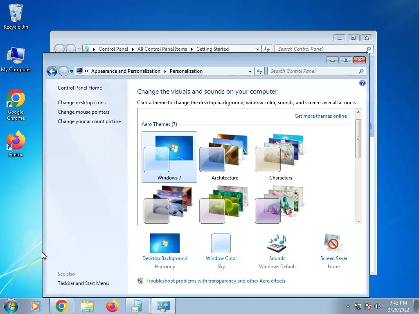This screenshot has width=419, height=314.
Task: Open recent pages dropdown next to Forward arrow
Action: click(72, 72)
